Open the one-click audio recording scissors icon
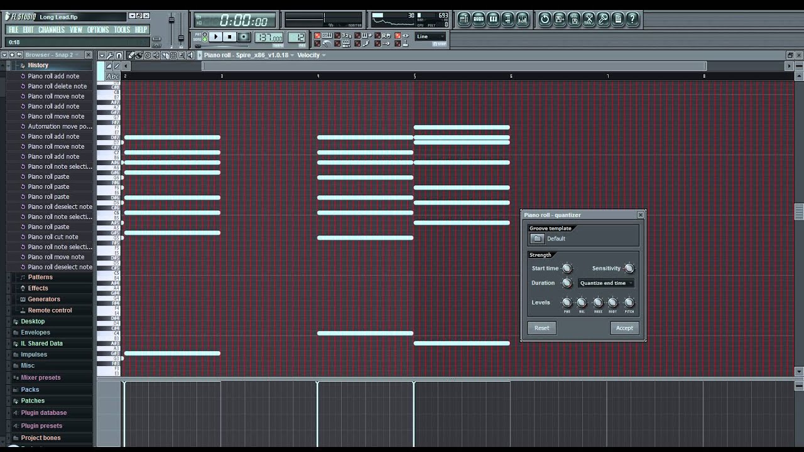804x452 pixels. pos(589,19)
